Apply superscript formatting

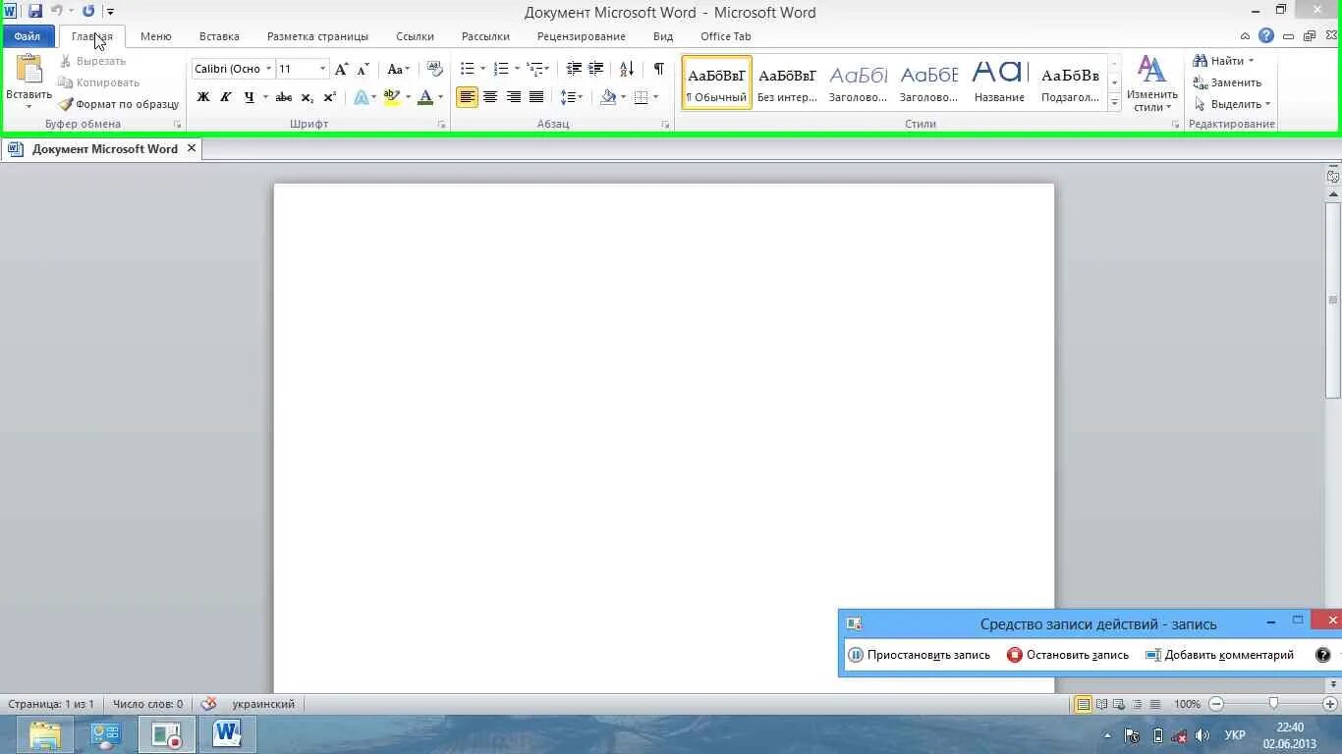(x=329, y=97)
